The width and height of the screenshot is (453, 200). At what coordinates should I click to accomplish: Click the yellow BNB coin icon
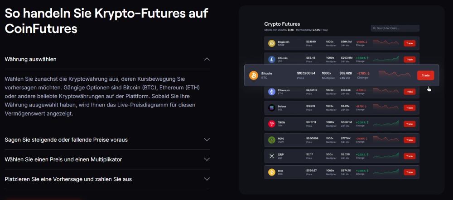(x=272, y=172)
